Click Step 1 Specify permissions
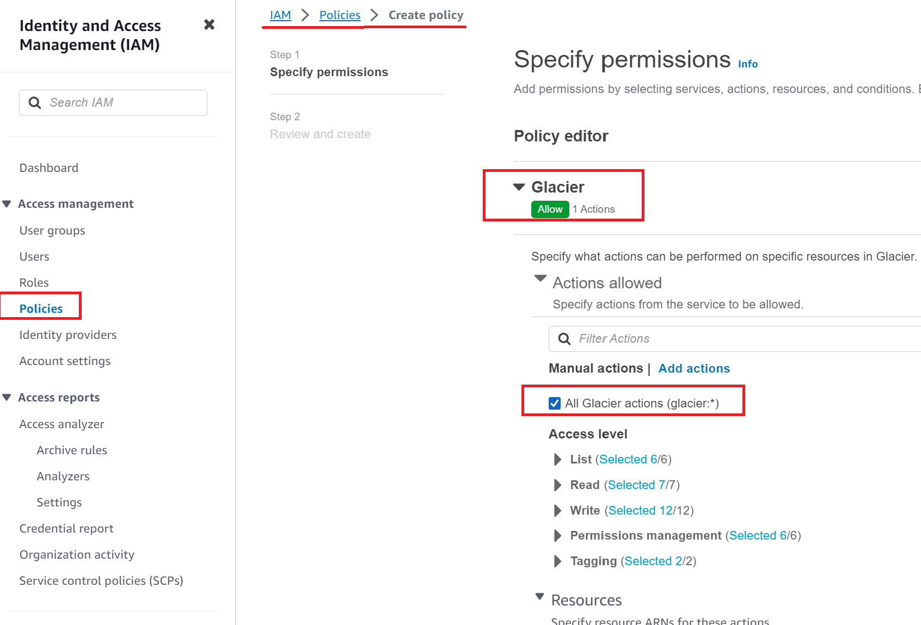Viewport: 921px width, 625px height. pos(329,72)
